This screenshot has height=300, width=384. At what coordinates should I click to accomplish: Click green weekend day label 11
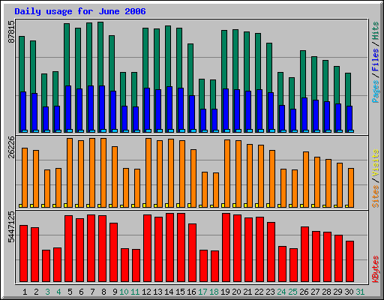coord(135,292)
